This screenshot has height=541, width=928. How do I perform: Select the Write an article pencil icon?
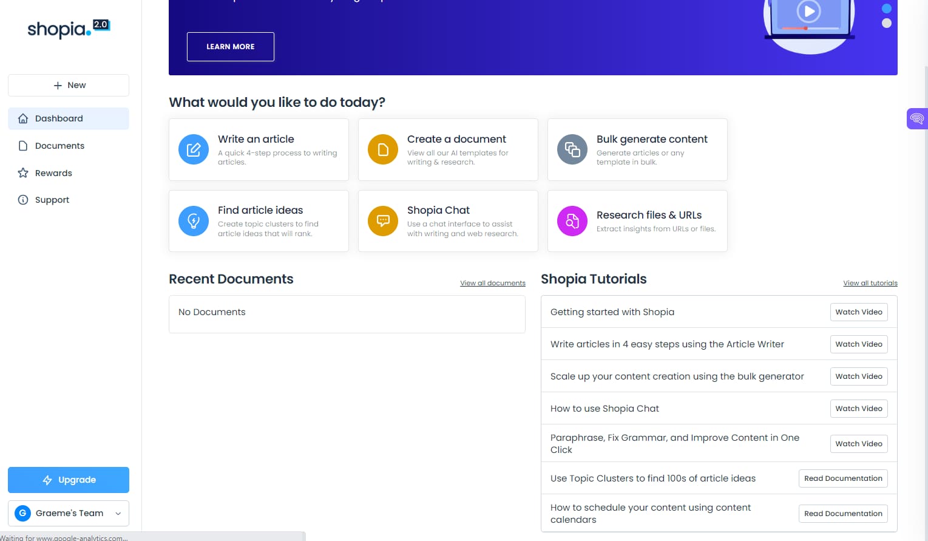point(194,149)
